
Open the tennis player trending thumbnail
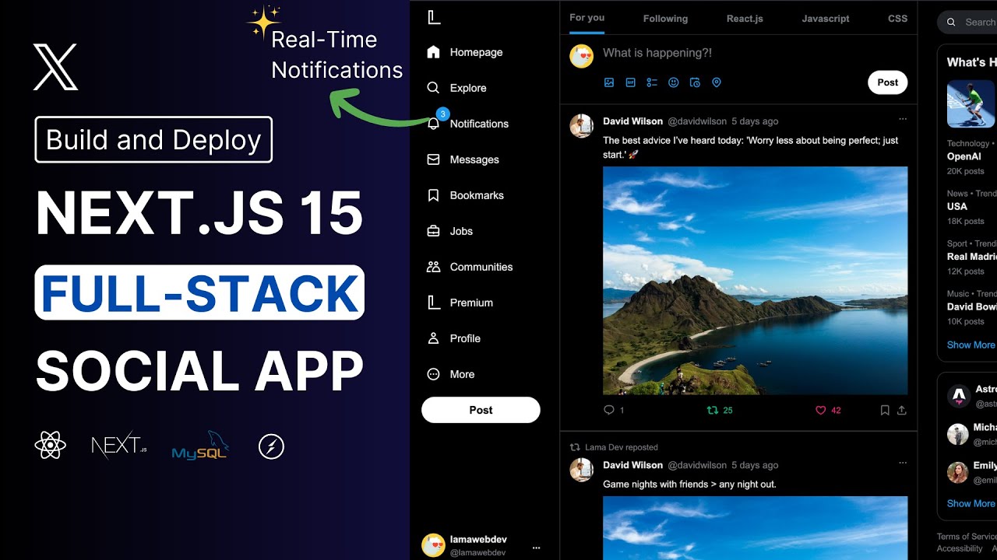pos(971,103)
